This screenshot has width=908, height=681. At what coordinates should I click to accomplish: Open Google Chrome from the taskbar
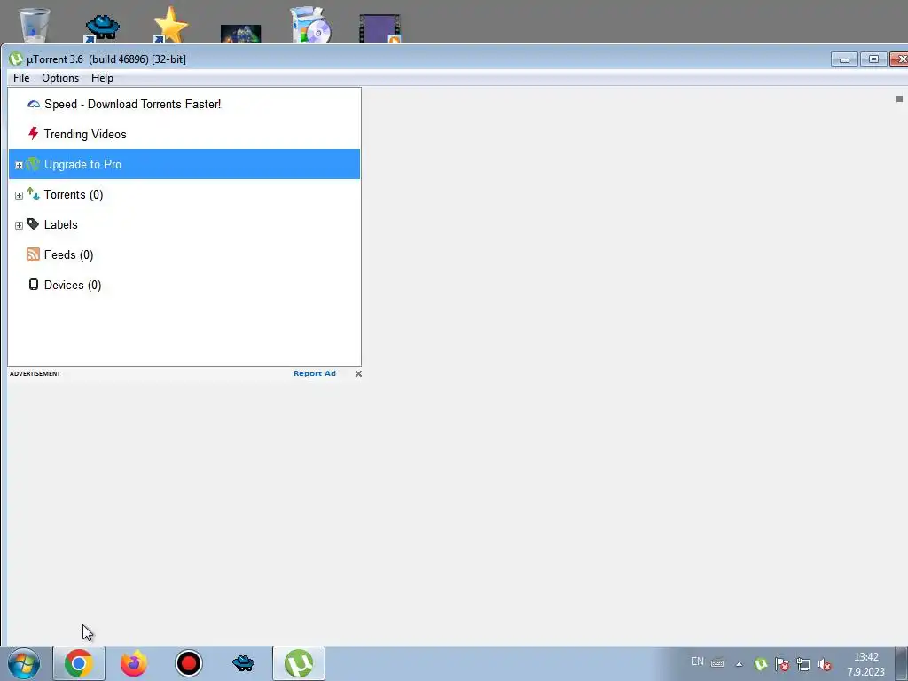(79, 663)
